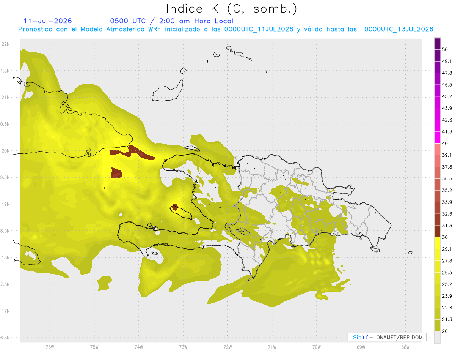455x352 pixels.
Task: Click the legend value "23.9"
Action: tap(447, 296)
